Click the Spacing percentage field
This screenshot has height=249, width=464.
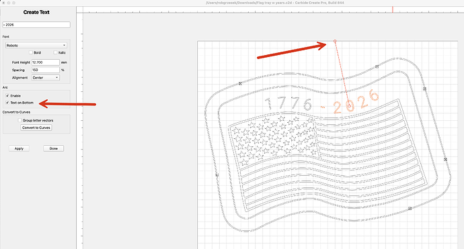(46, 70)
